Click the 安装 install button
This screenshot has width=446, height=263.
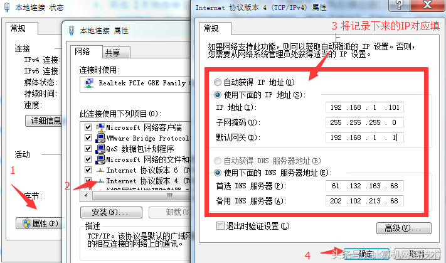click(x=111, y=212)
